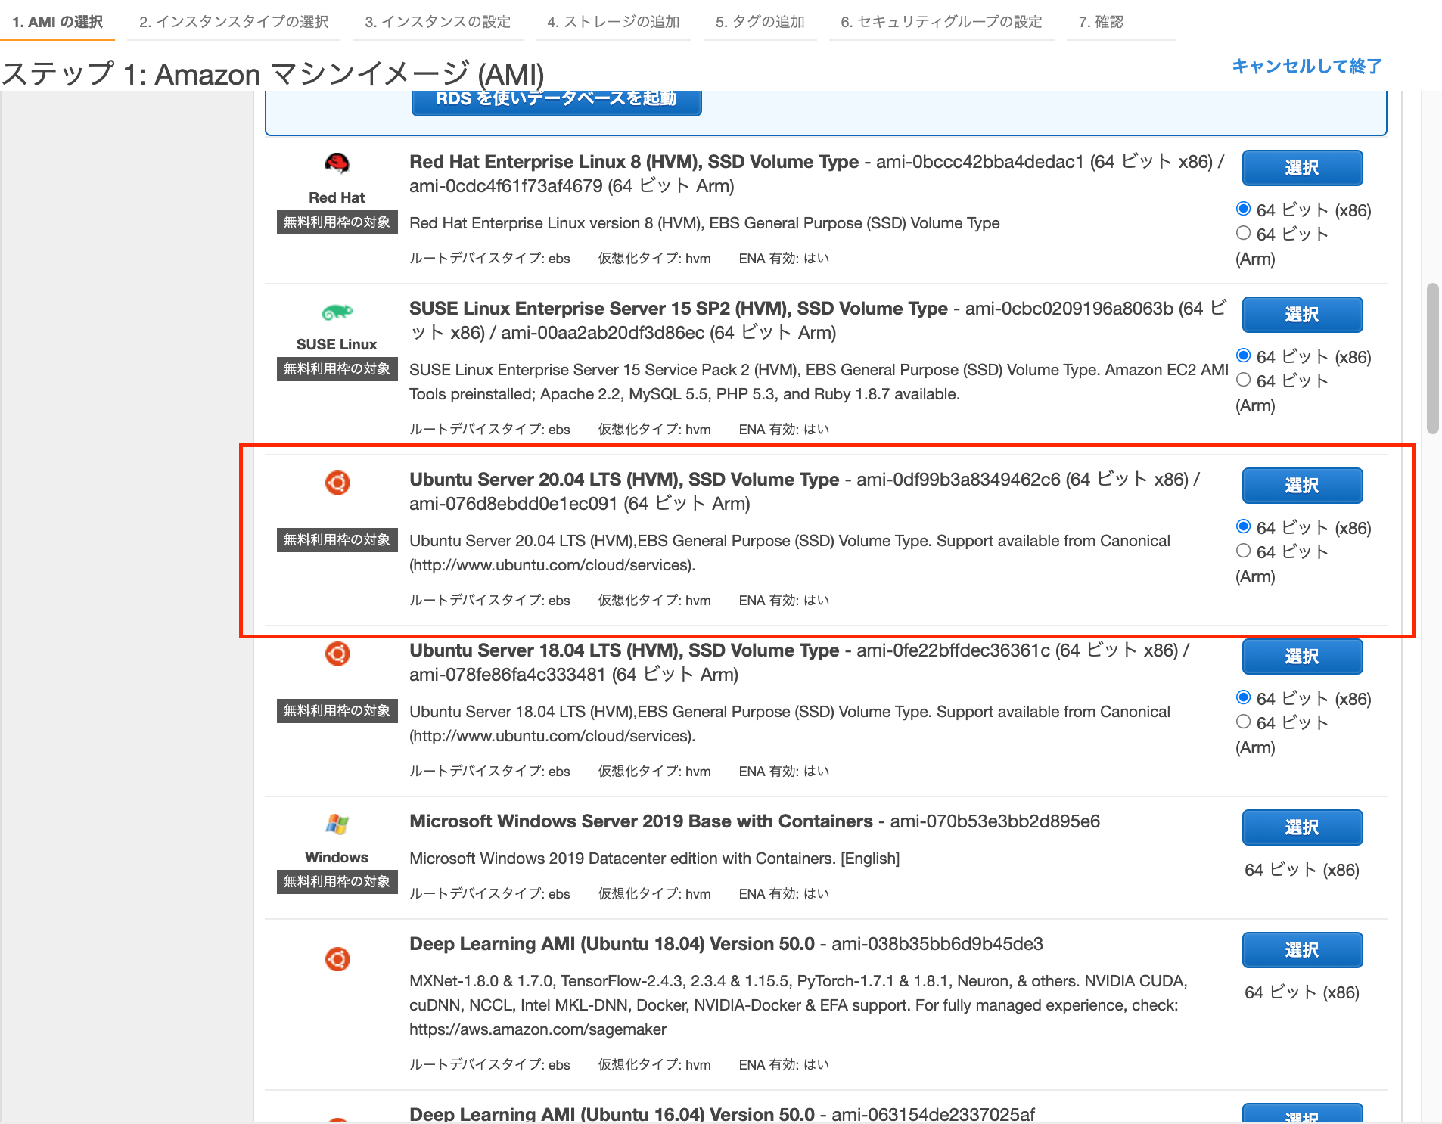Click the Ubuntu Server 18.04 logo icon
1442x1124 pixels.
click(x=337, y=654)
